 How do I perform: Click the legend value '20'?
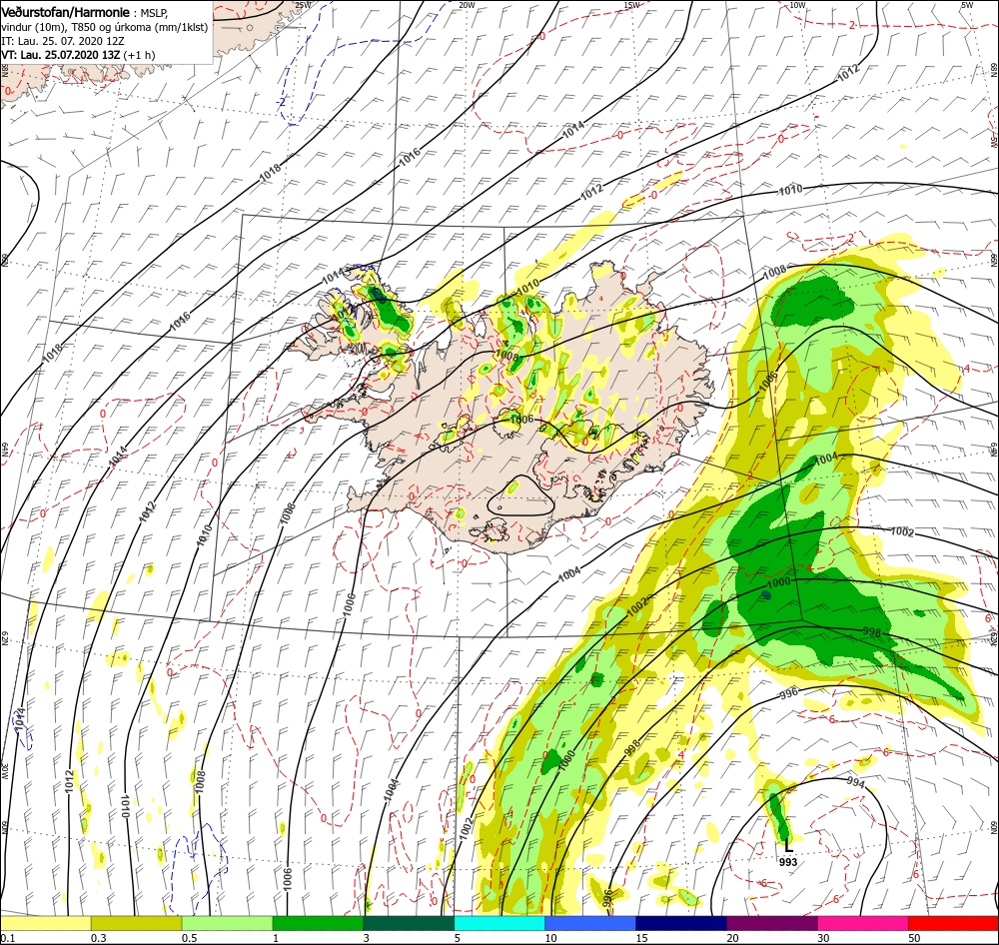click(x=732, y=938)
